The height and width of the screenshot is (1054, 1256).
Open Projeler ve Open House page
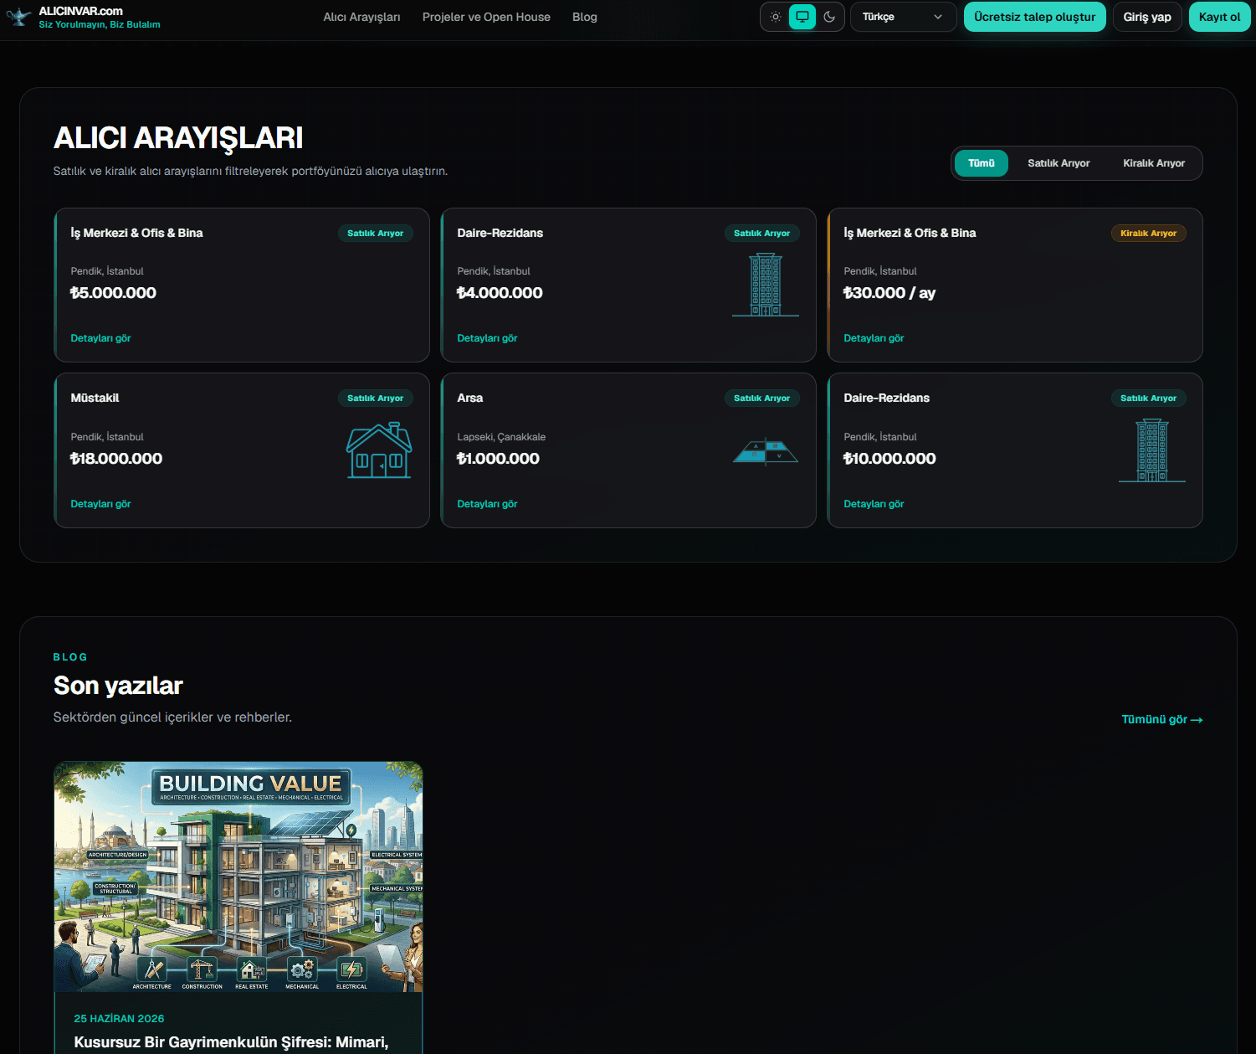(486, 17)
